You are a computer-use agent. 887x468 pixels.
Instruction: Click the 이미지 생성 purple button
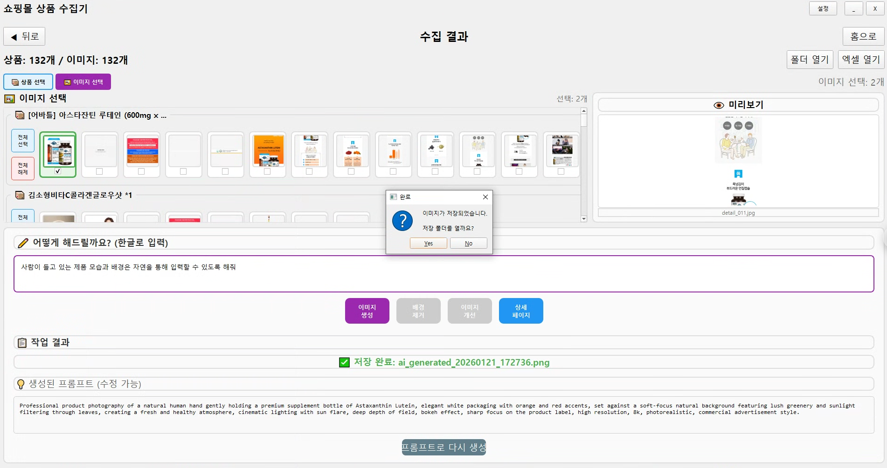367,311
